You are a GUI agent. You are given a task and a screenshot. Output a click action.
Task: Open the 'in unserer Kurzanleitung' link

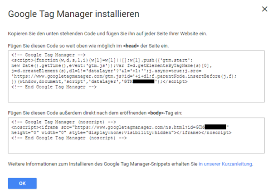point(226,164)
